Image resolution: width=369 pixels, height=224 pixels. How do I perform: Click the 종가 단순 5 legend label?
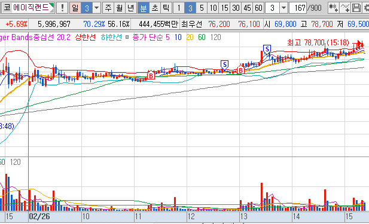point(151,37)
